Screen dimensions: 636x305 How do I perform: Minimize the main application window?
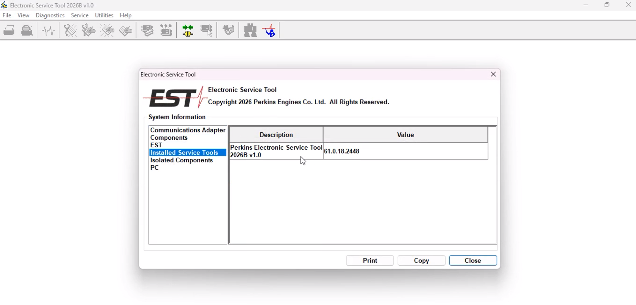(x=586, y=5)
